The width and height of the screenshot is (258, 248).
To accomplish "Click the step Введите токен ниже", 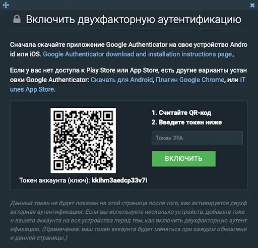I will point(186,122).
